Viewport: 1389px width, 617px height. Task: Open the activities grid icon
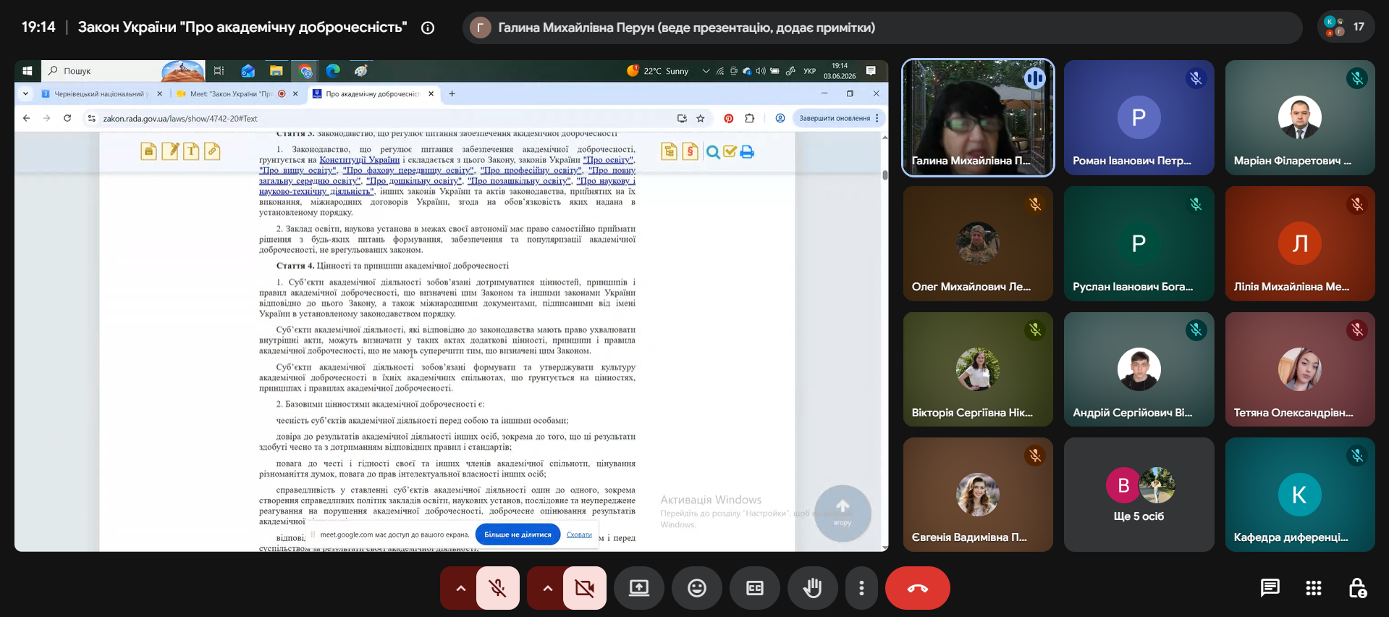tap(1314, 588)
